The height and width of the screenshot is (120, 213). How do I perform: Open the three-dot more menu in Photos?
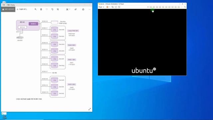click(90, 9)
